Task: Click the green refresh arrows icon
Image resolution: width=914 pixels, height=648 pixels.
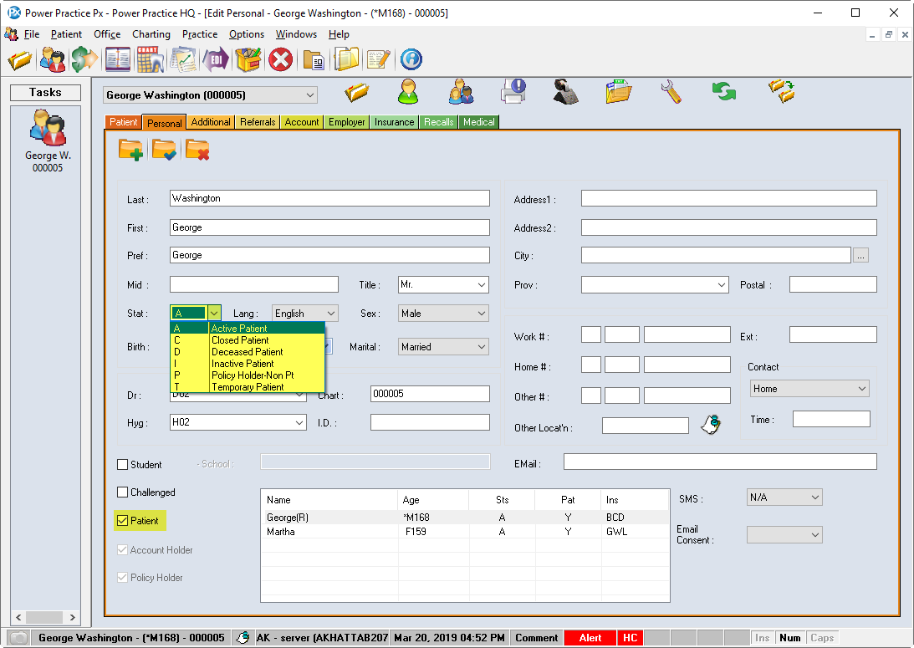Action: pos(724,92)
